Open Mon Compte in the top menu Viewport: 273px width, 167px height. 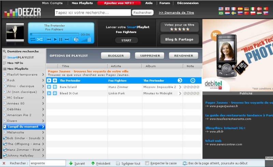point(52,3)
